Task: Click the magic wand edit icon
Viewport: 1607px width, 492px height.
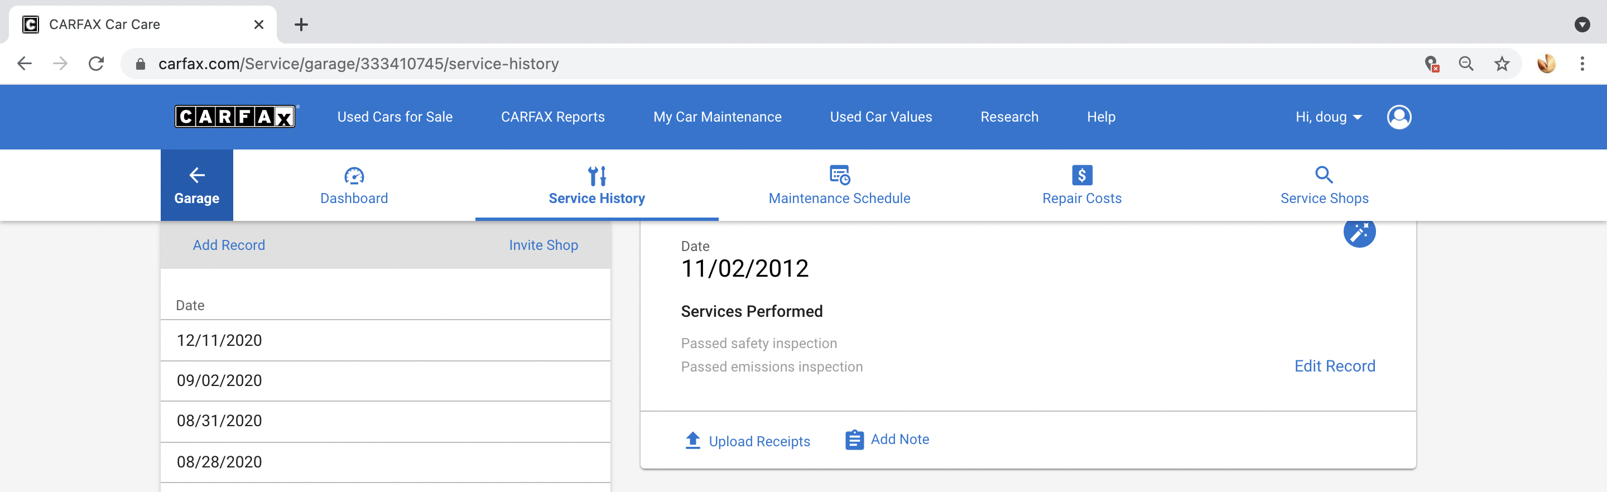Action: pos(1359,233)
